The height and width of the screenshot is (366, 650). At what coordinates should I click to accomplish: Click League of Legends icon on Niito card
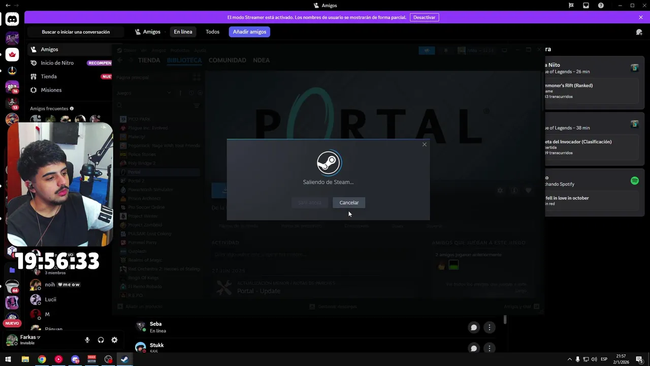pyautogui.click(x=634, y=68)
